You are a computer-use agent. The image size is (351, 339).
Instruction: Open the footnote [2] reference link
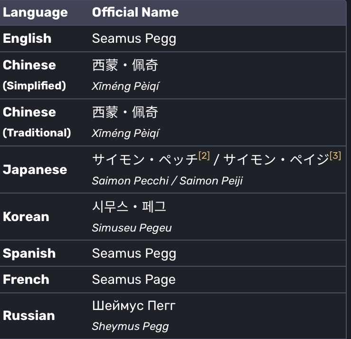point(204,155)
